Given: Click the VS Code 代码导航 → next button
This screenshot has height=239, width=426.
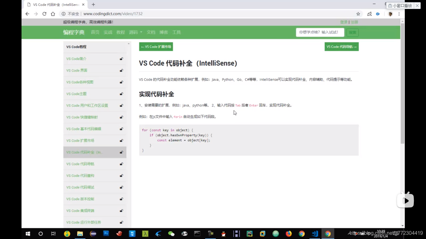Looking at the screenshot, I should (x=341, y=47).
